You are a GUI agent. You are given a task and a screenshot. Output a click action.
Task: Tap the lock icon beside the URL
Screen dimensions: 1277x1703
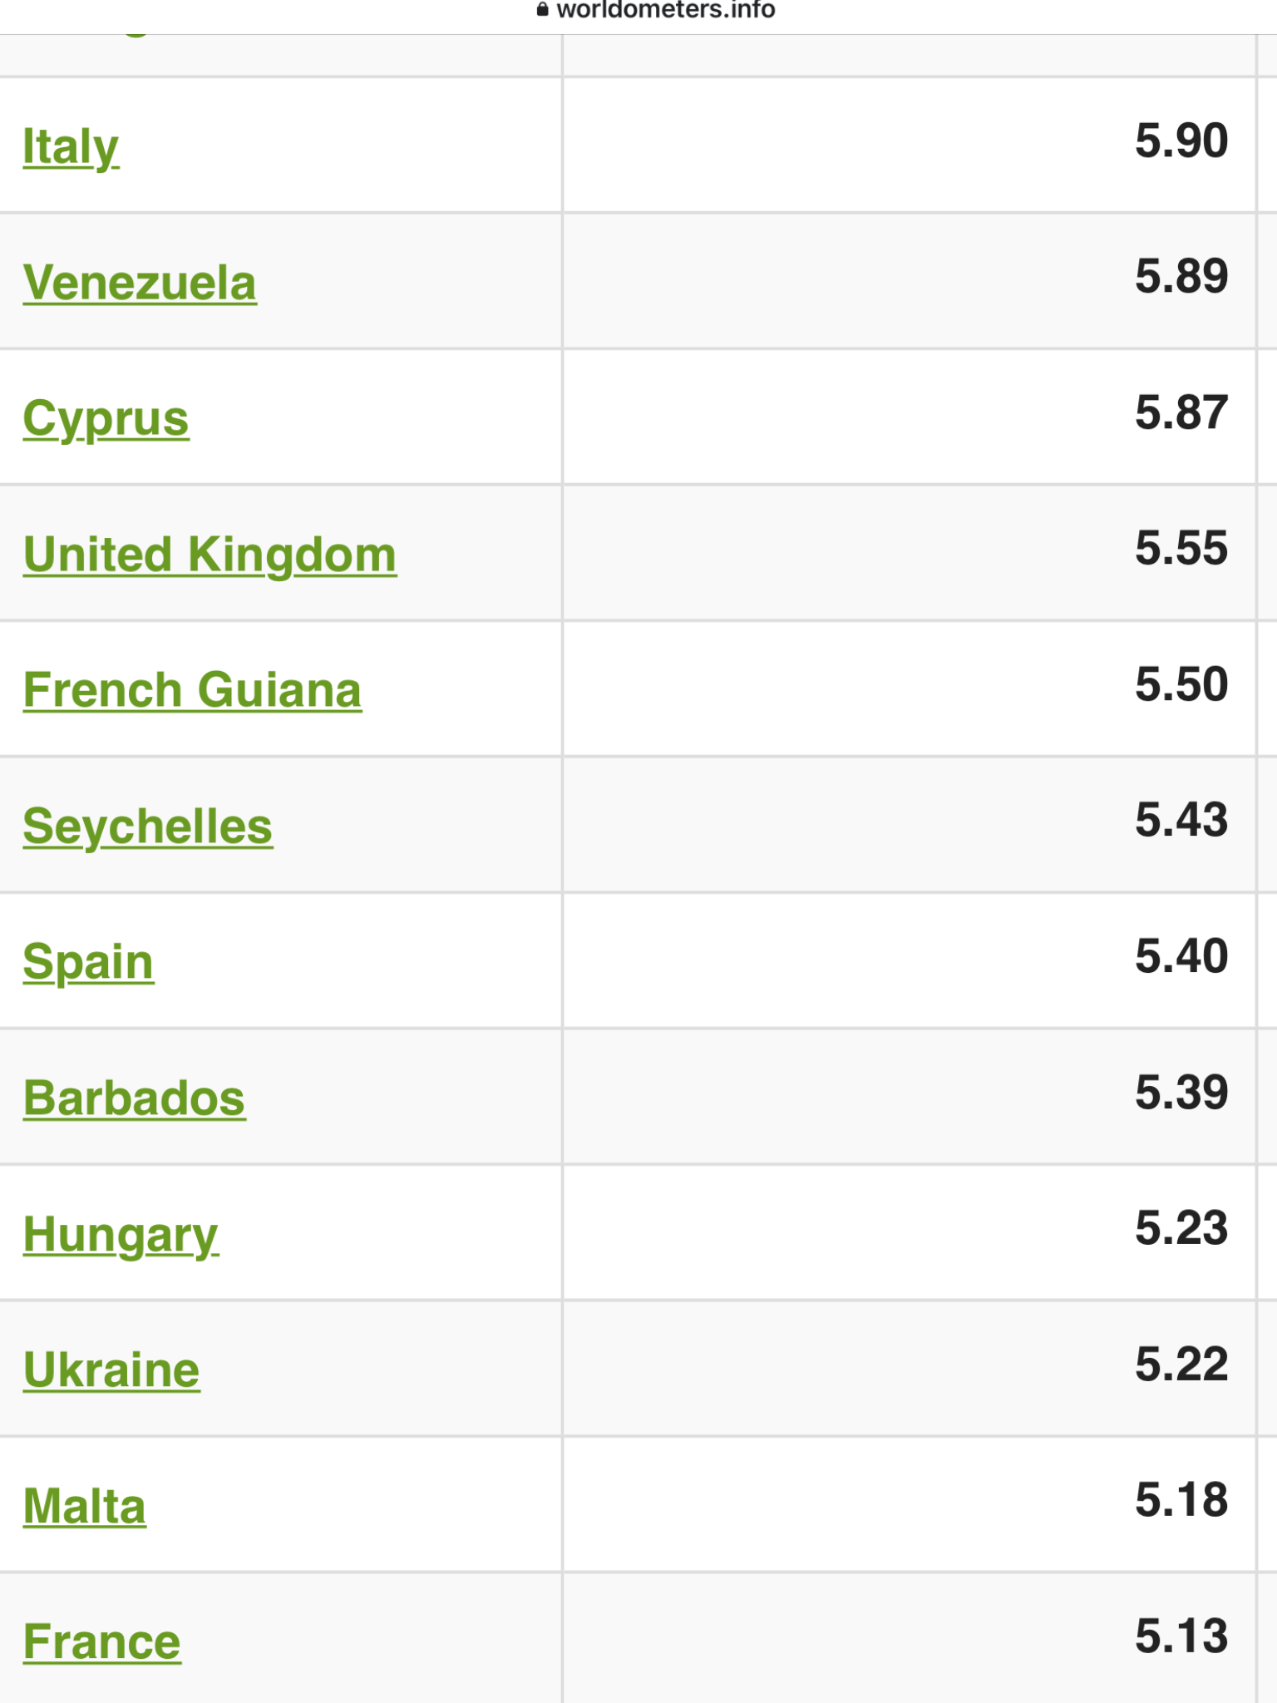click(543, 10)
